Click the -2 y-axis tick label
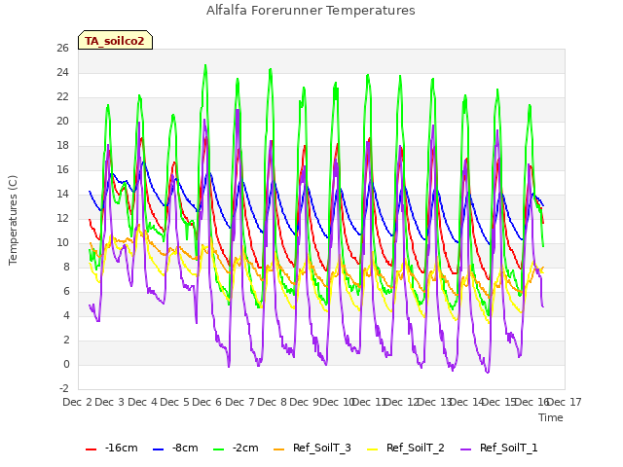 click(64, 388)
